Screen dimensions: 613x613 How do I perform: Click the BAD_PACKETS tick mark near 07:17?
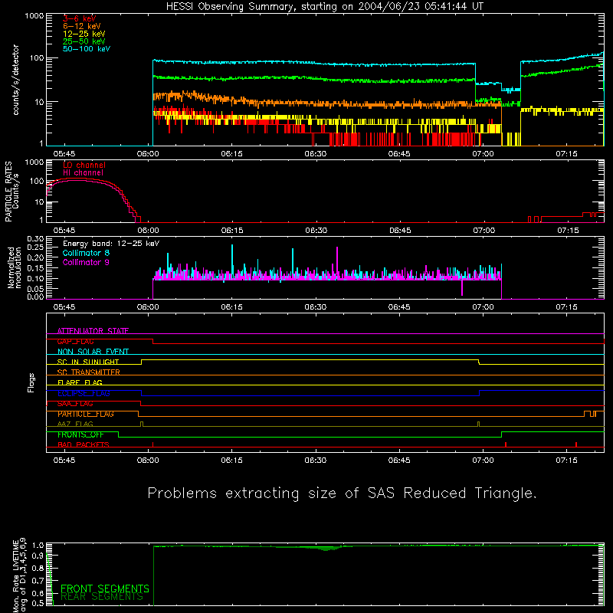576,444
